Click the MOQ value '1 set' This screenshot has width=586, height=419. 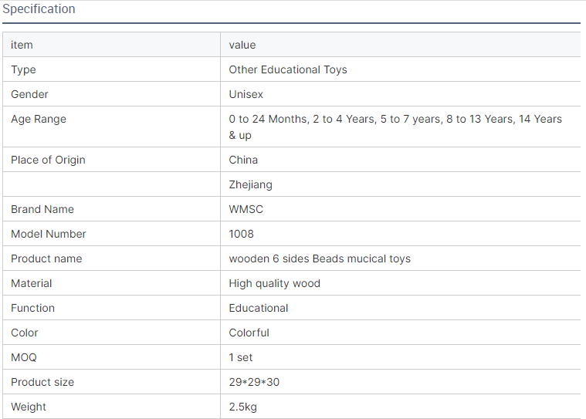point(241,357)
